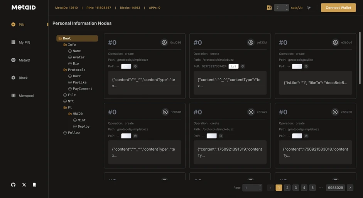
Task: Increase the sats/vb fee rate stepper
Action: pos(286,6)
